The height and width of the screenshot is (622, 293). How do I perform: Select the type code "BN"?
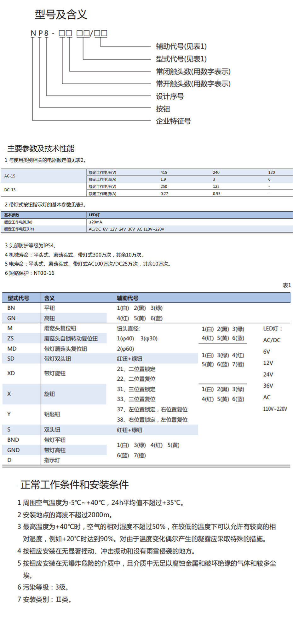(11, 308)
